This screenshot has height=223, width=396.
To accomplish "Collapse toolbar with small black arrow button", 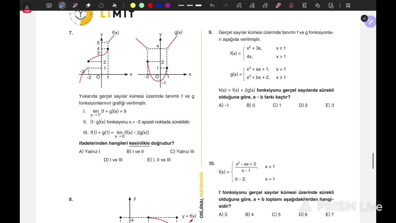I will coord(364,19).
